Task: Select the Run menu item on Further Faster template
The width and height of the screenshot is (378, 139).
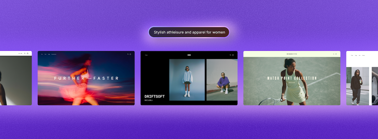Action: (x=42, y=54)
